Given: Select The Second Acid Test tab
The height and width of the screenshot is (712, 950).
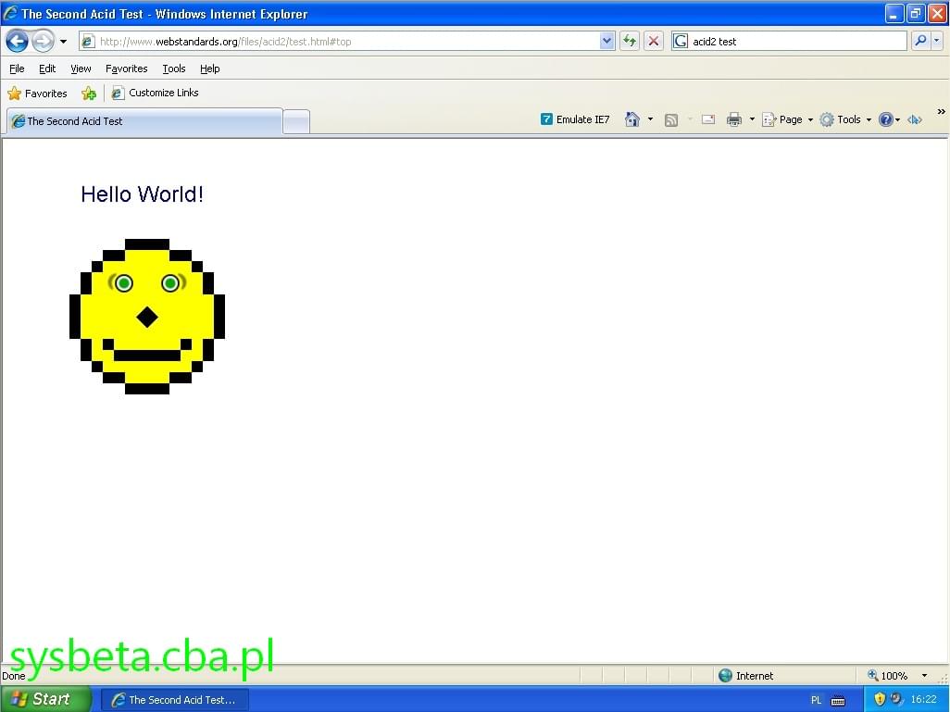Looking at the screenshot, I should [x=144, y=121].
